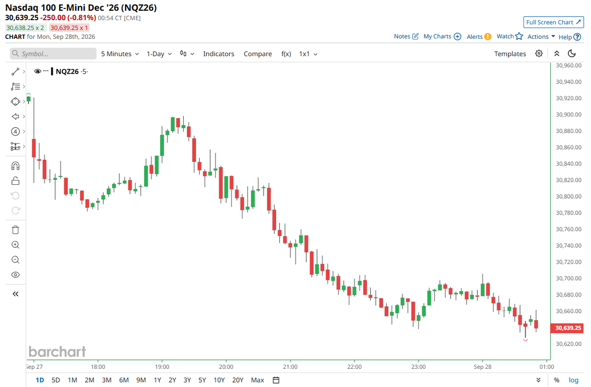Viewport: 591px width, 387px height.
Task: Open the Help link
Action: tap(569, 36)
